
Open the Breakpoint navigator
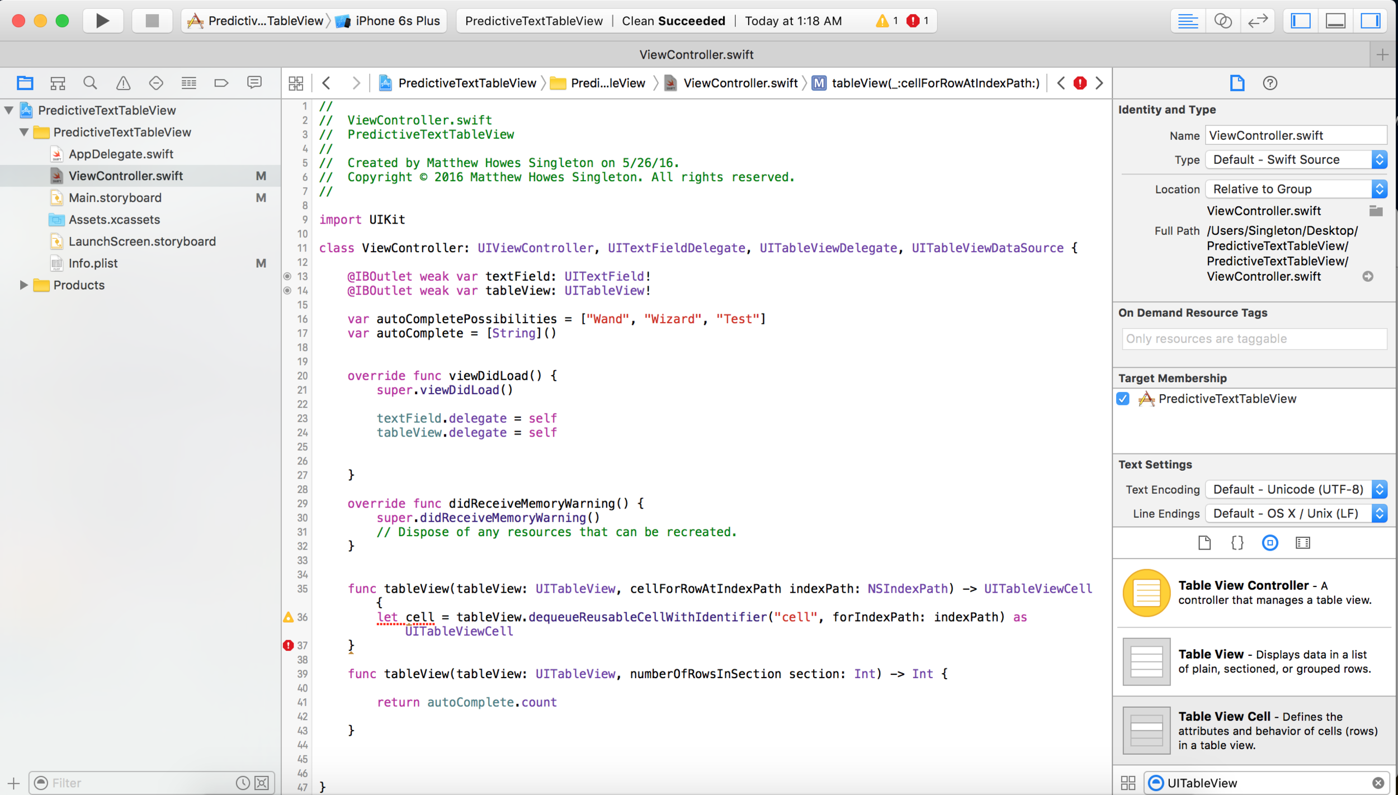pos(221,83)
